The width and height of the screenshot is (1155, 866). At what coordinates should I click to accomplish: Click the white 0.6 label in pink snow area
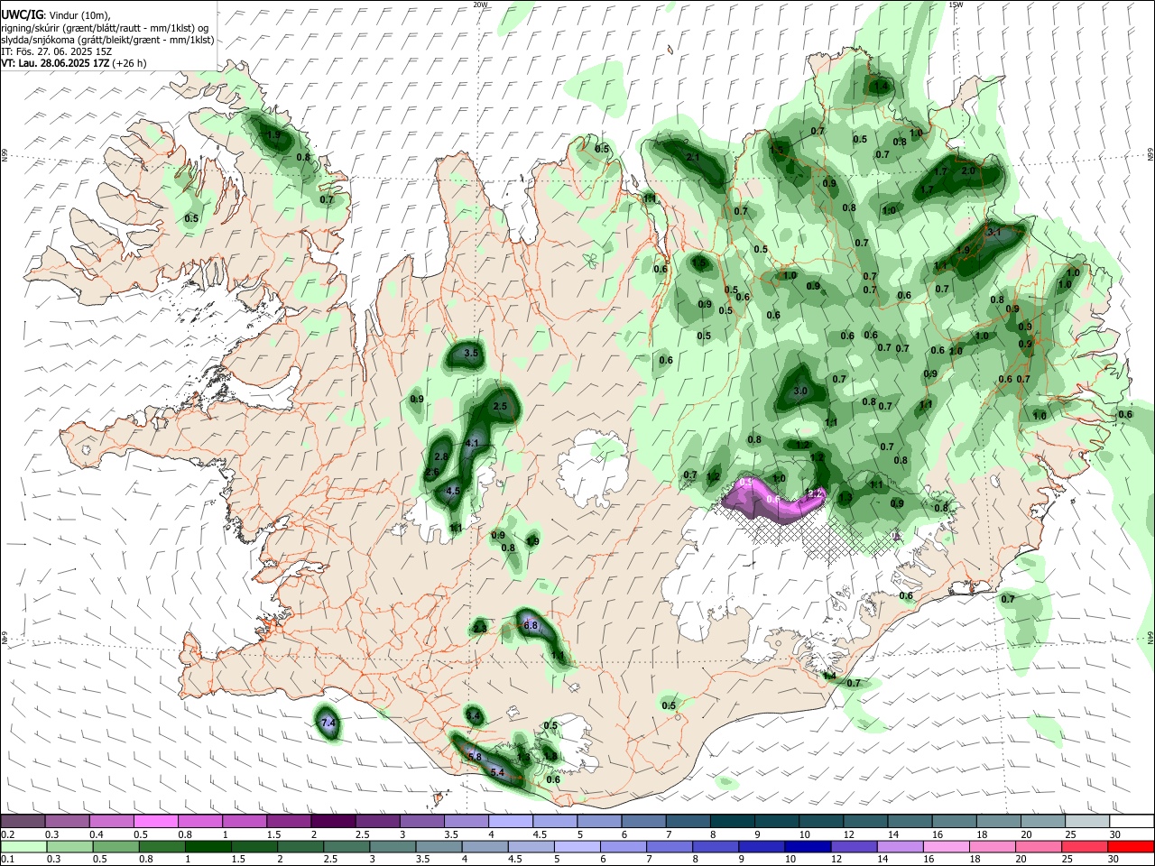(x=773, y=499)
